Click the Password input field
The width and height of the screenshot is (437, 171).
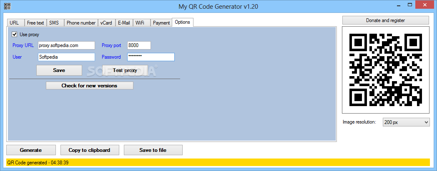click(151, 57)
